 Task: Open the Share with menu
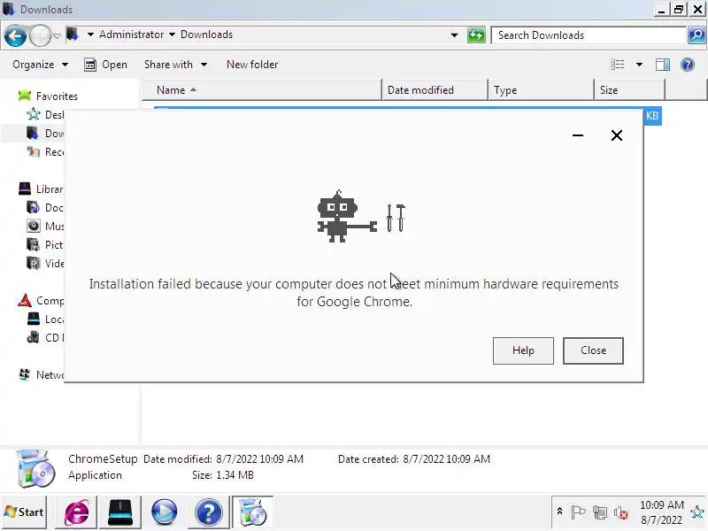(175, 65)
